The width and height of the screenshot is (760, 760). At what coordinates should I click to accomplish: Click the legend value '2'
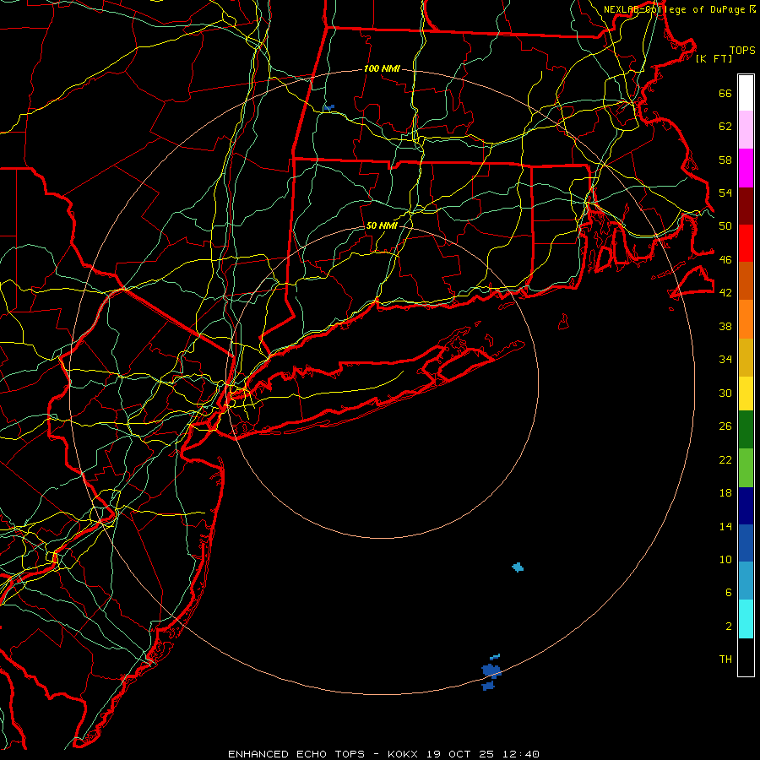click(x=729, y=627)
